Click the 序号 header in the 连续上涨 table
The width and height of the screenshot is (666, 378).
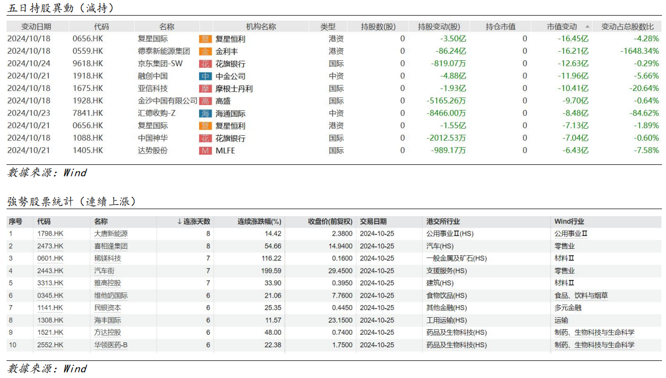(x=16, y=221)
